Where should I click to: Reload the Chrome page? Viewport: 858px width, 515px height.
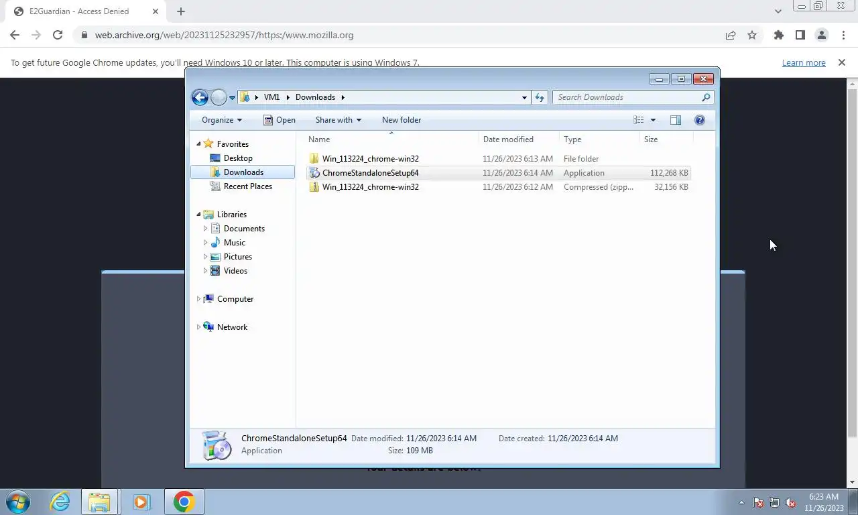tap(58, 35)
